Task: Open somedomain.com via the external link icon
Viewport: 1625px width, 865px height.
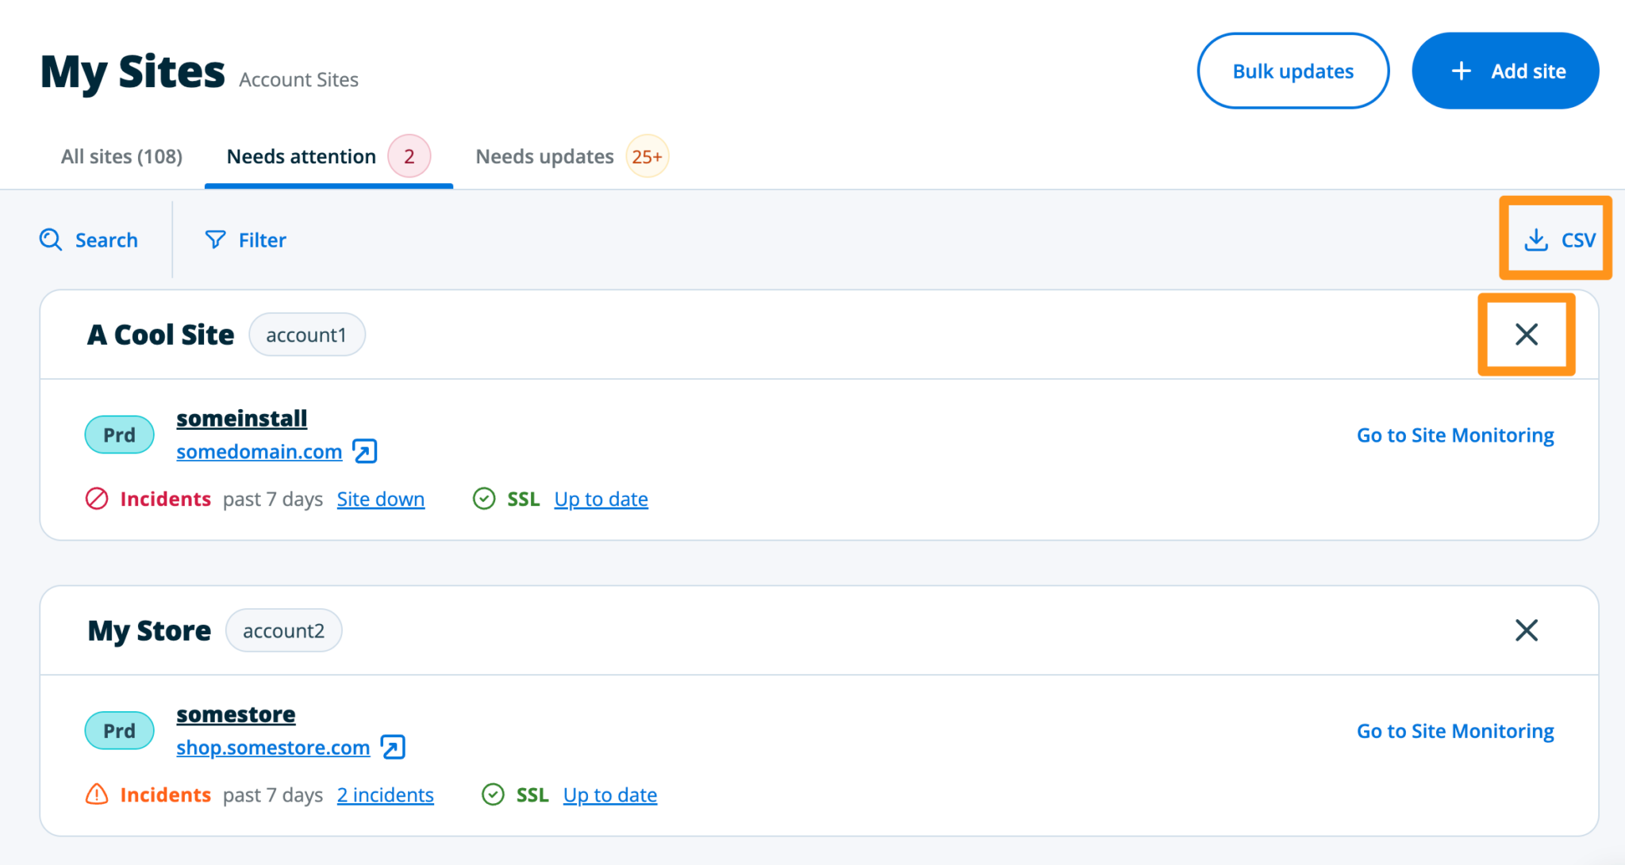Action: tap(364, 451)
